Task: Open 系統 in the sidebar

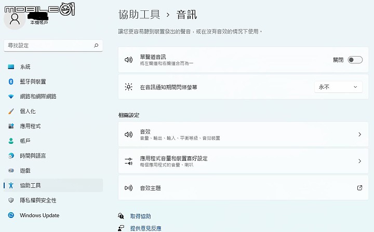Action: (x=53, y=67)
